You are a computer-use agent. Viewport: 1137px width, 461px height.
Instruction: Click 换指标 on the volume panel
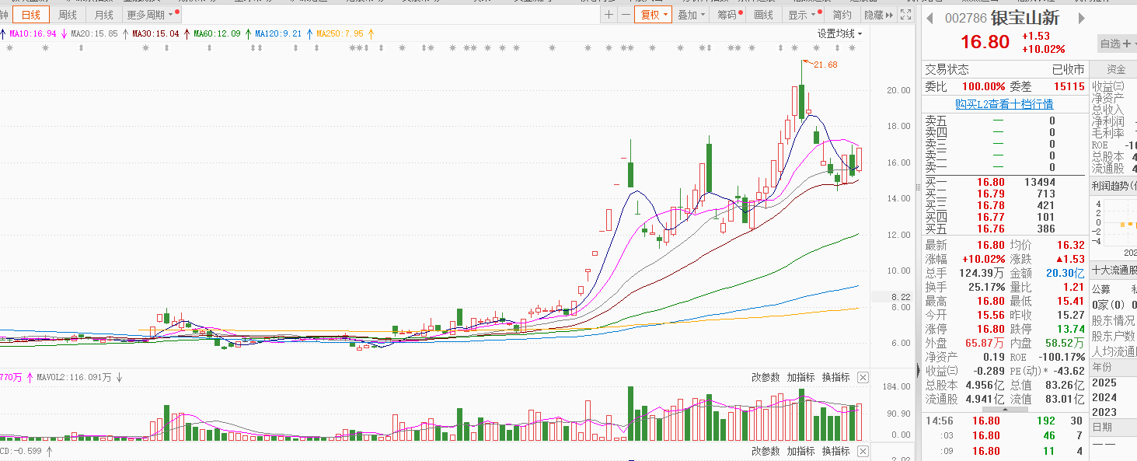[x=835, y=377]
